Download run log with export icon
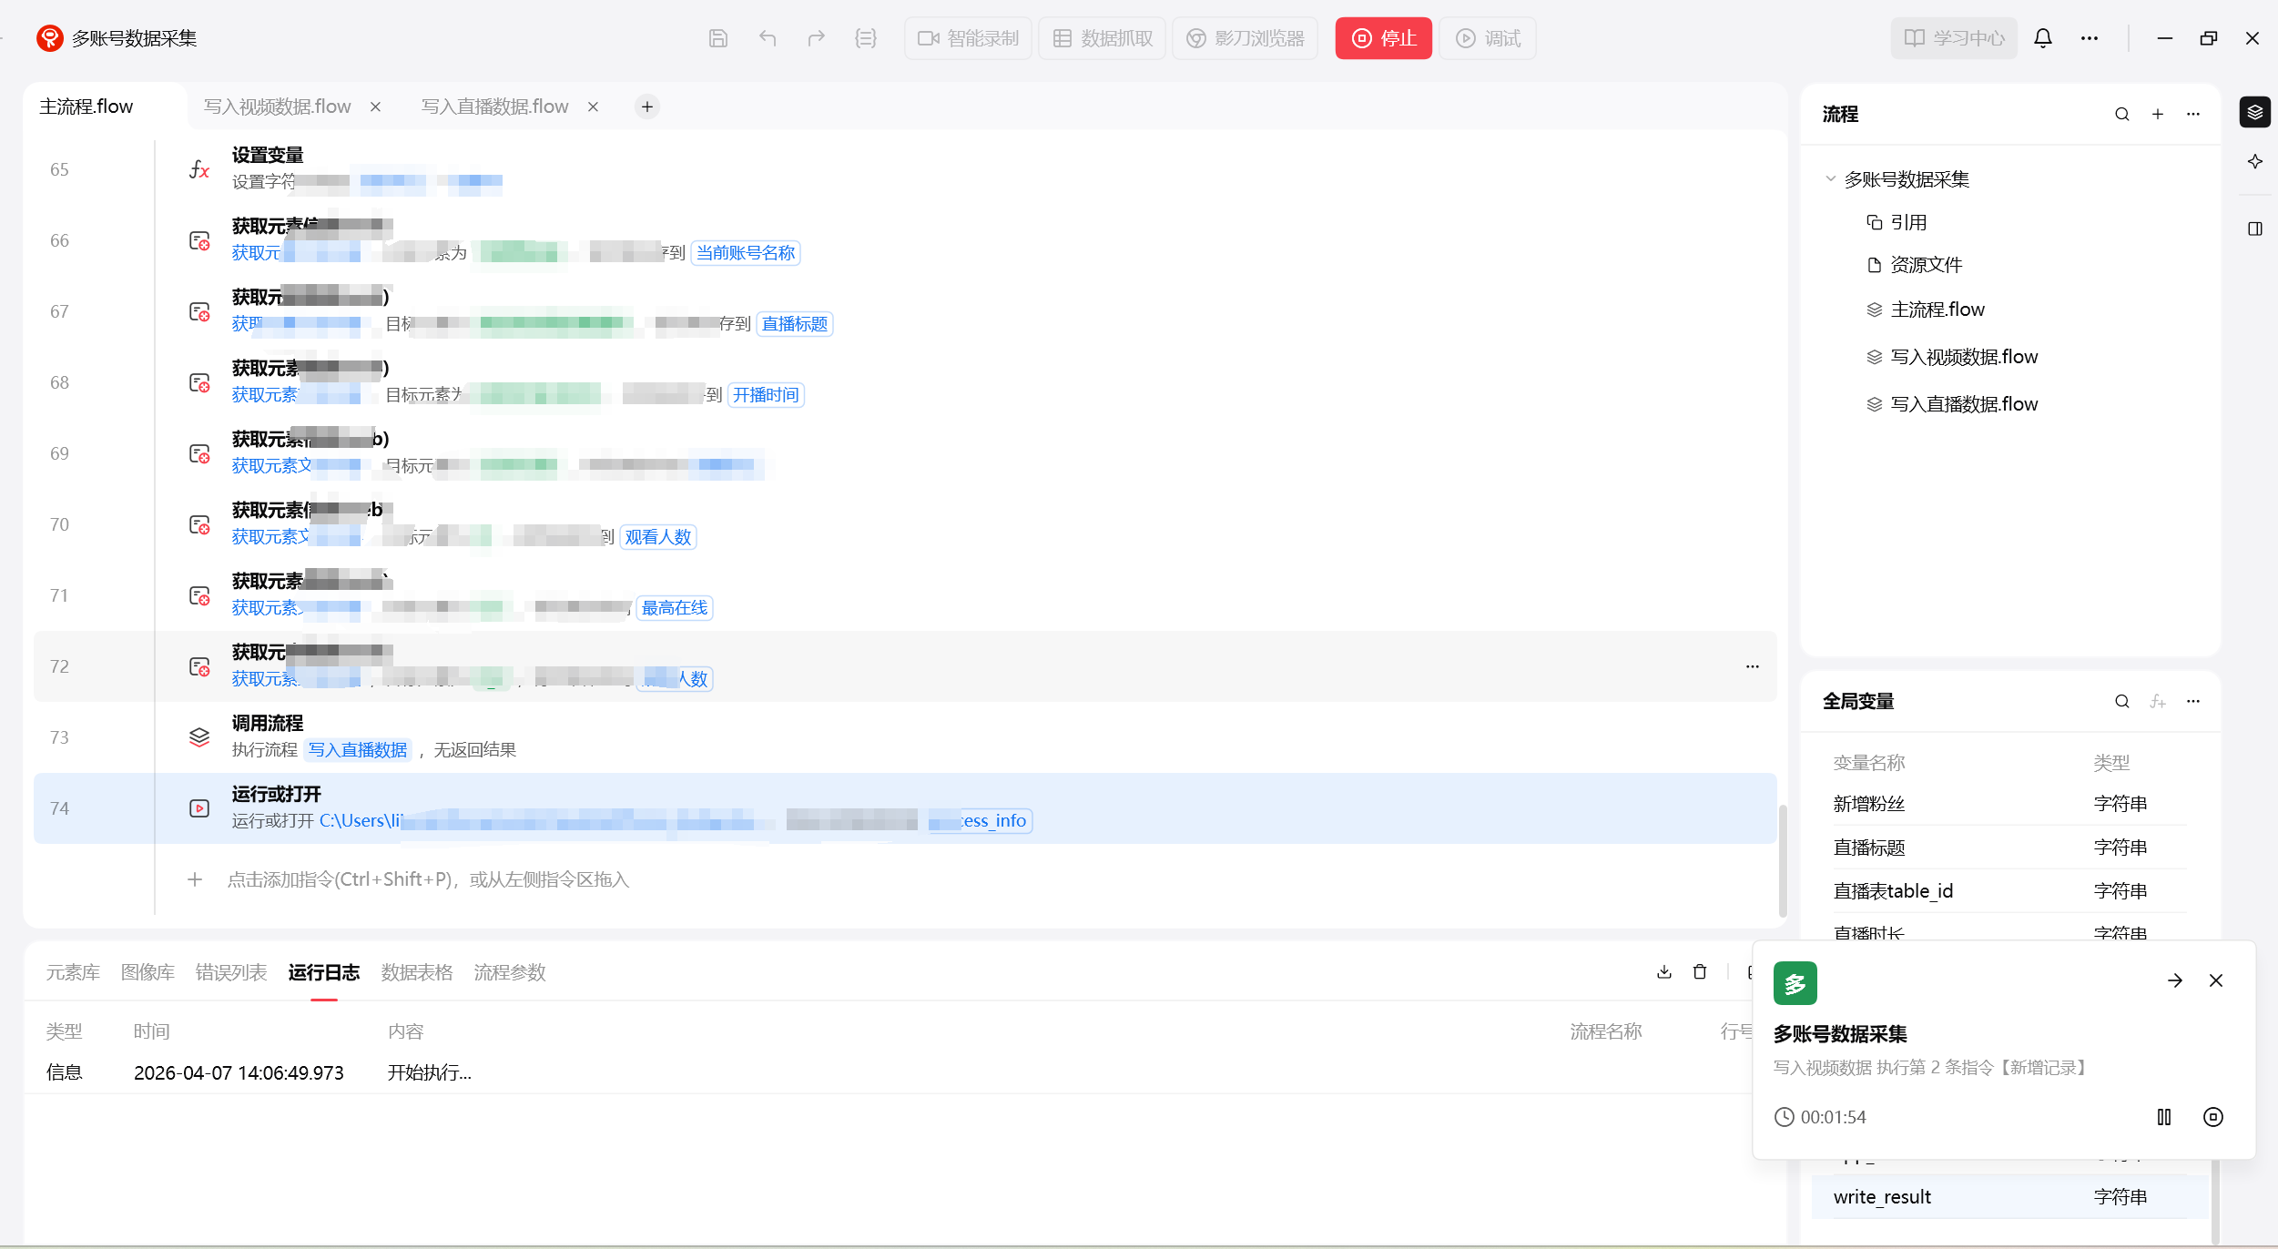Viewport: 2278px width, 1249px height. click(1664, 971)
